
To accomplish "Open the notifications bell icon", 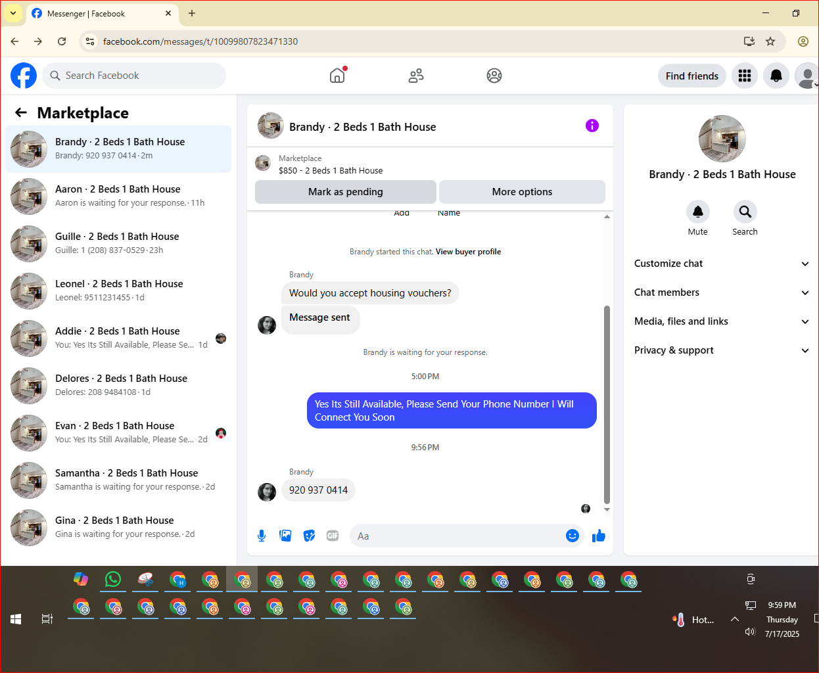I will 776,76.
